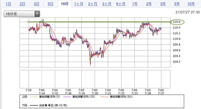Click the 7:30 time axis label
Screen dimensions: 201x109
click(28, 90)
